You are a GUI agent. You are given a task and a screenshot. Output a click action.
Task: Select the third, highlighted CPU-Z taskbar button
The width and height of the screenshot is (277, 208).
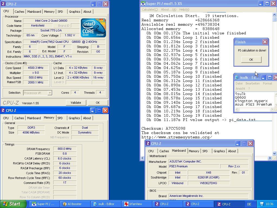tap(229, 204)
